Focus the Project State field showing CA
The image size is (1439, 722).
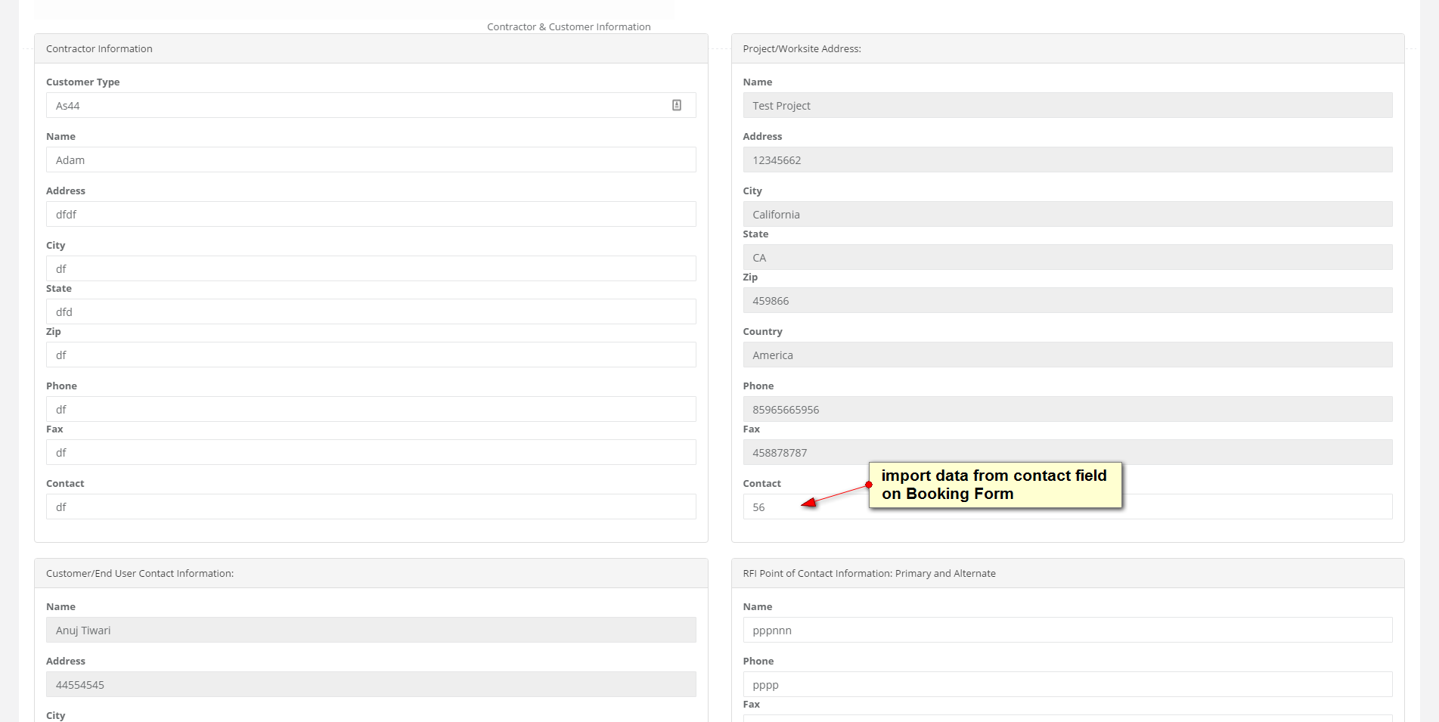(1067, 258)
